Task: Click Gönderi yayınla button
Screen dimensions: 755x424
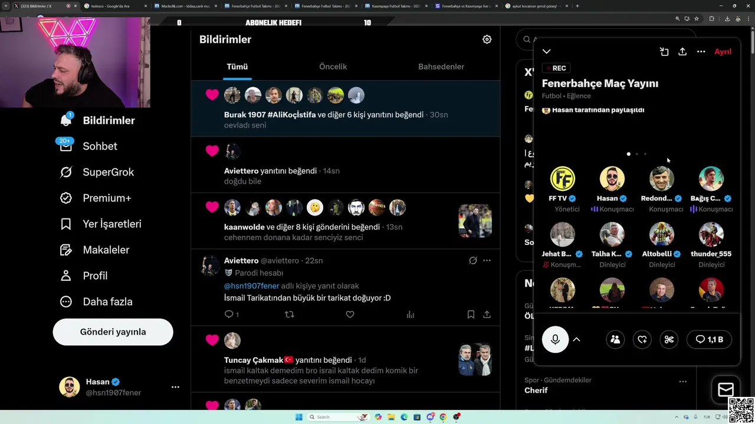Action: pos(113,332)
